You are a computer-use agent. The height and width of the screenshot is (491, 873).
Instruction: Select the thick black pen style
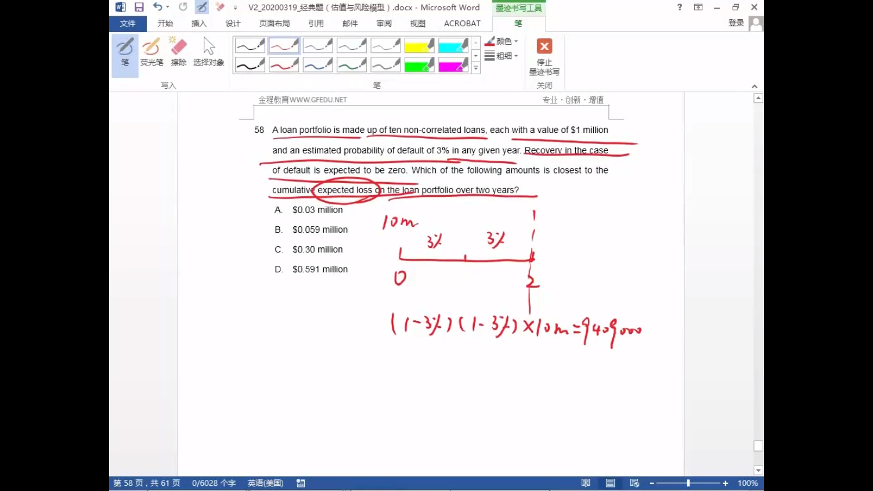pos(250,64)
